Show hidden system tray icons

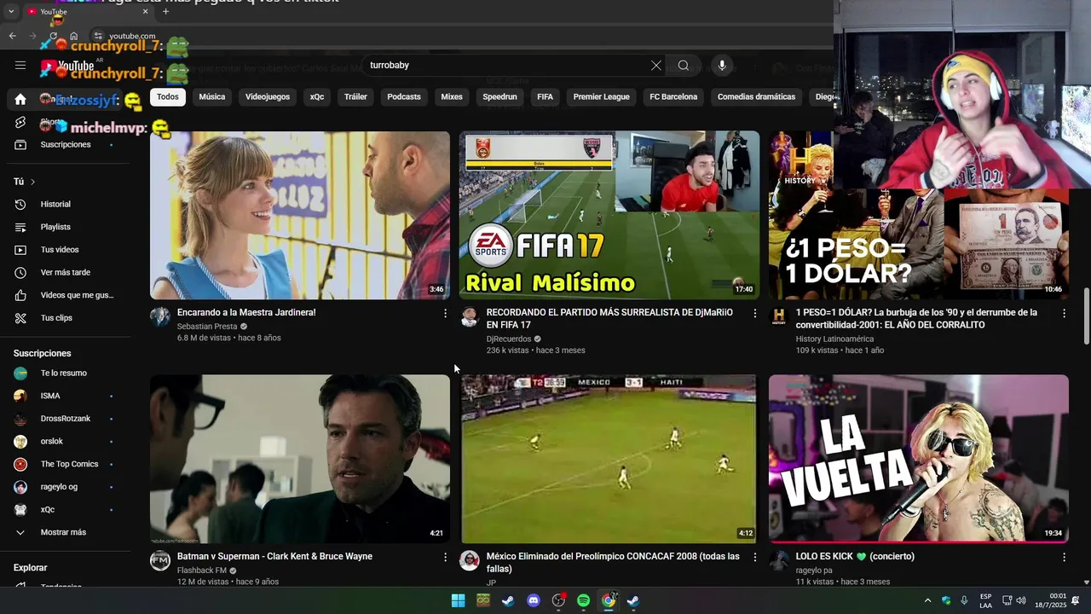click(x=928, y=600)
